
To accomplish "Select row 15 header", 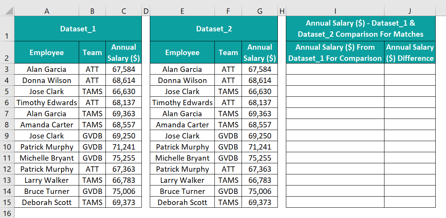I will point(7,202).
